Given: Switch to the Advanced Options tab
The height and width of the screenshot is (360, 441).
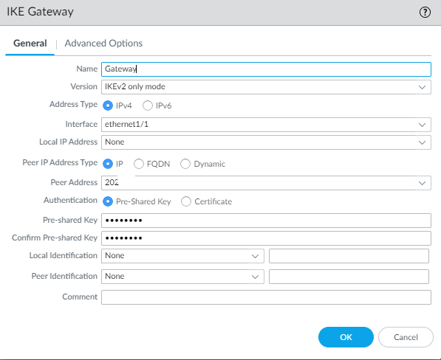Looking at the screenshot, I should tap(103, 44).
